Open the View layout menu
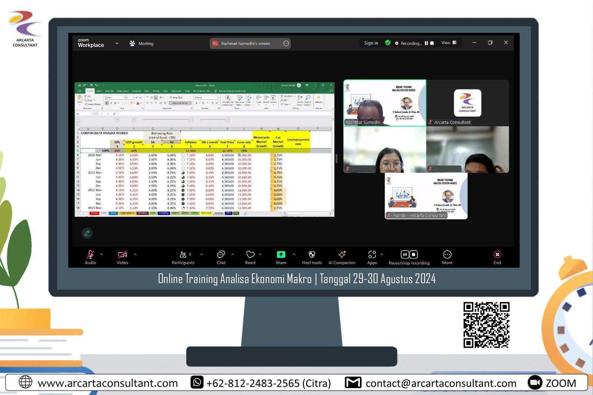The height and width of the screenshot is (395, 593). click(x=449, y=43)
